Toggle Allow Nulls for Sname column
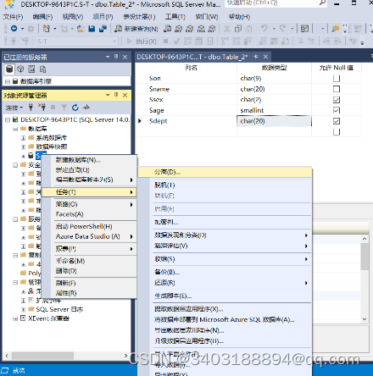This screenshot has height=376, width=373. coord(337,89)
